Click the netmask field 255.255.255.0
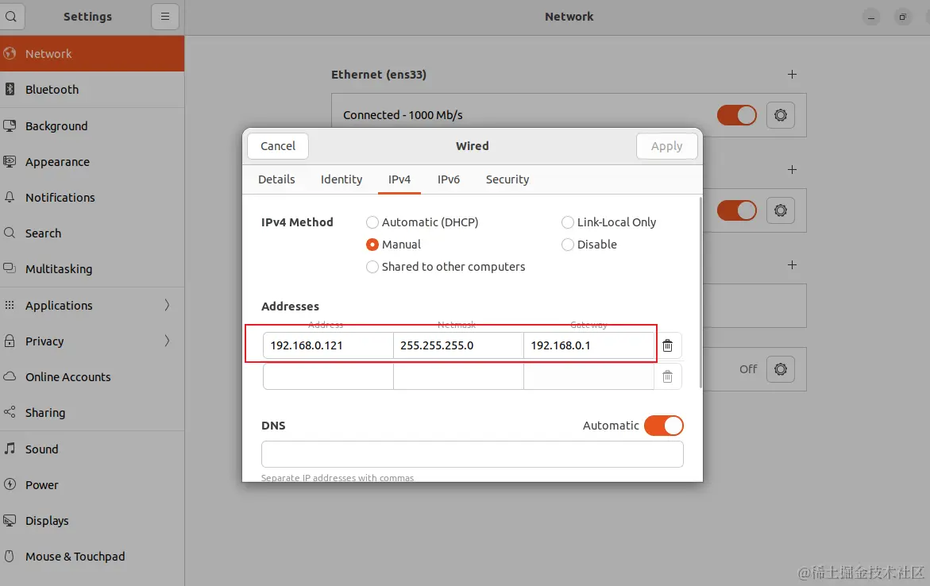This screenshot has height=586, width=930. point(458,345)
